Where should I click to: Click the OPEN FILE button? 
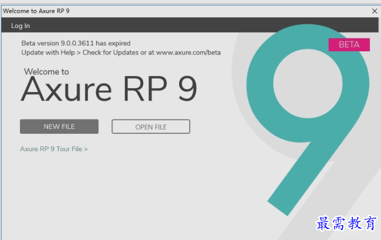[x=151, y=127]
